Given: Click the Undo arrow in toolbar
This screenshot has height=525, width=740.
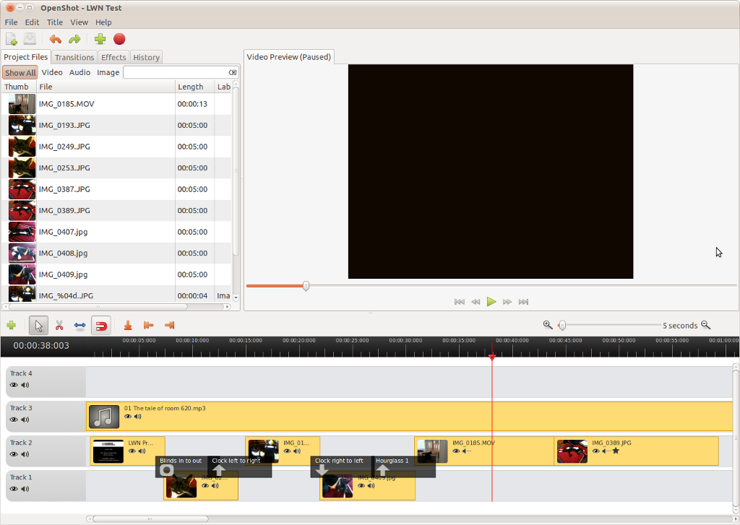Looking at the screenshot, I should pos(56,39).
